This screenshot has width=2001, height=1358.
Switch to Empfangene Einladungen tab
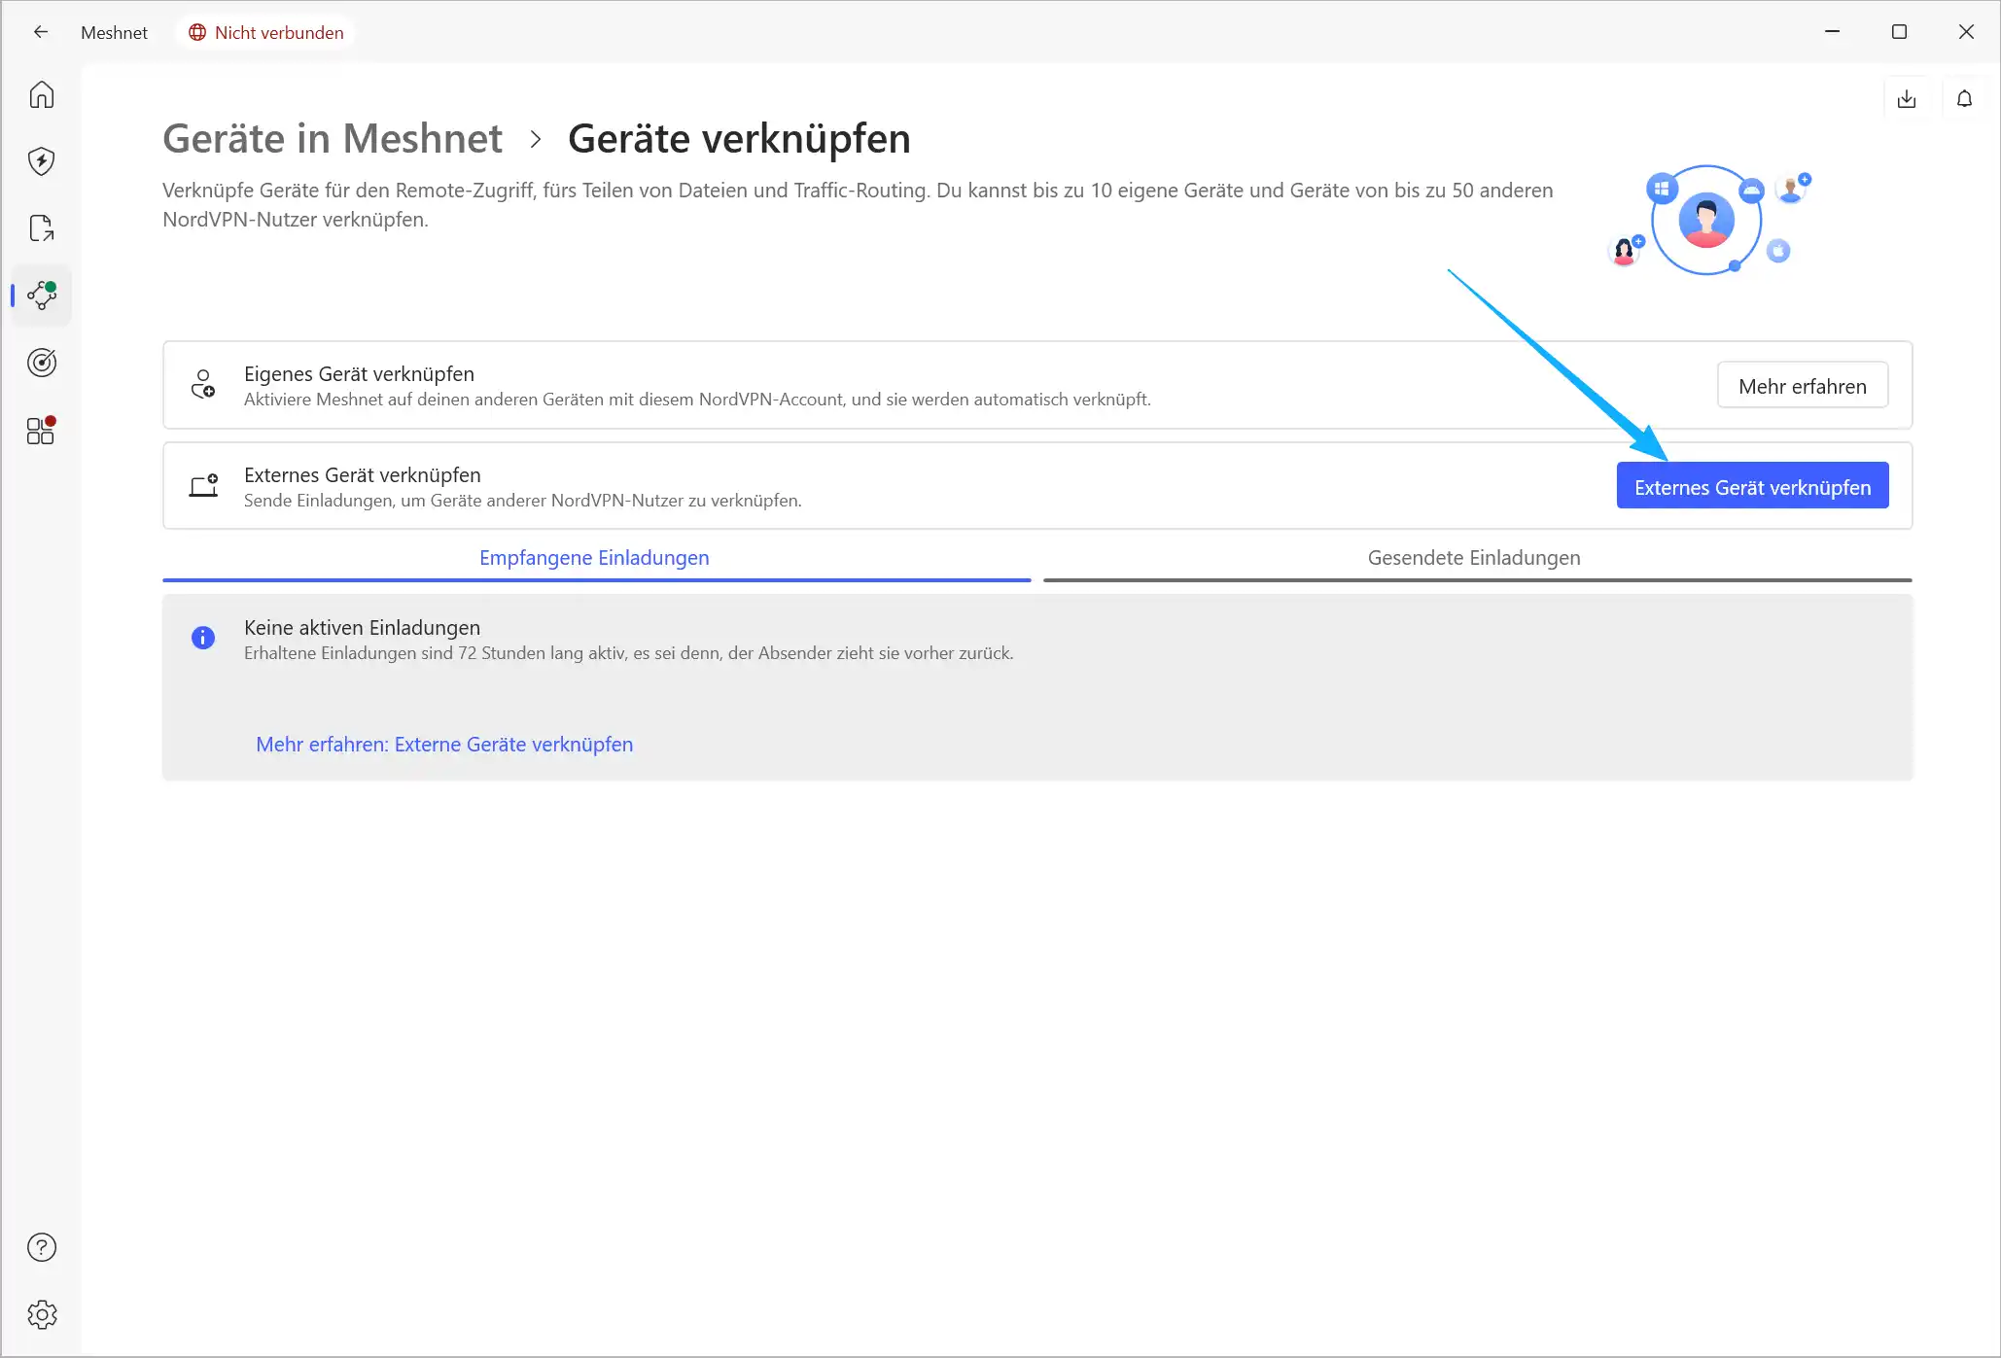point(594,558)
